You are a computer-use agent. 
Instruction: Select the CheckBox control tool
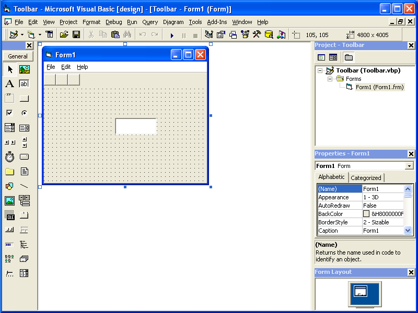coord(10,113)
